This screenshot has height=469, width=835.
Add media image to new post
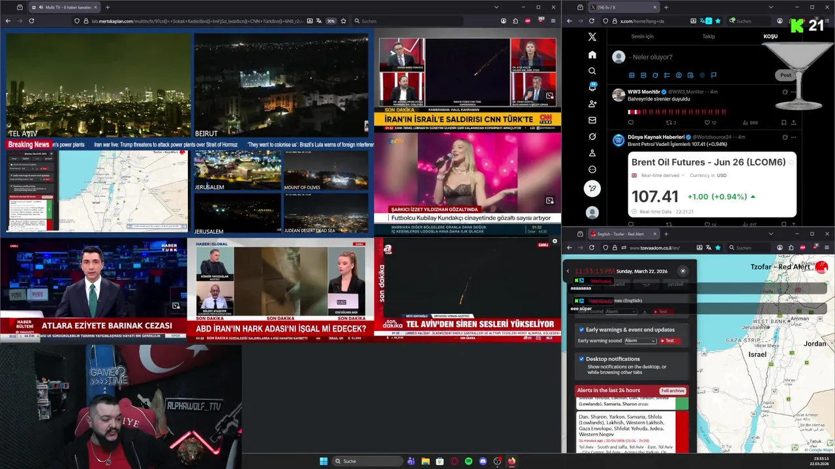631,75
